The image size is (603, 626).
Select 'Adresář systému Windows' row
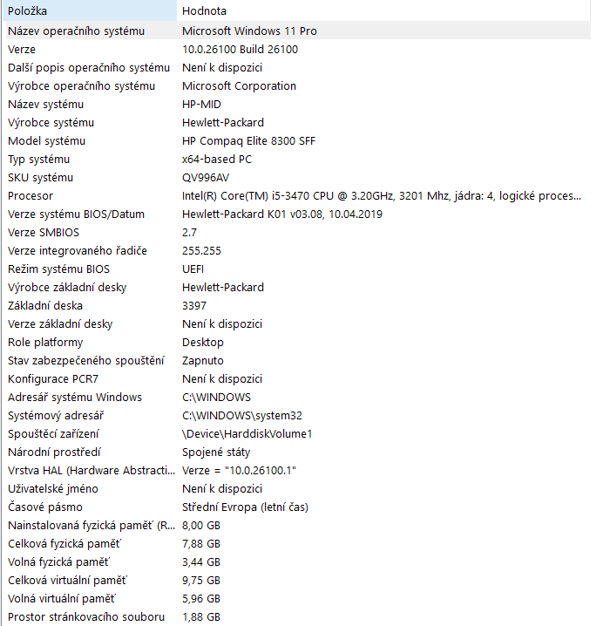[296, 398]
